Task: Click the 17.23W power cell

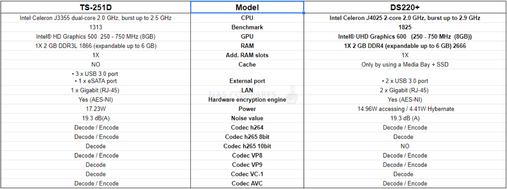Action: tap(96, 109)
